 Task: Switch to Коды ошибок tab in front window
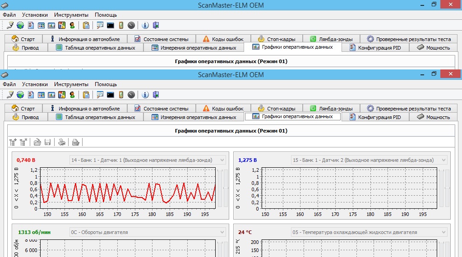click(x=223, y=108)
